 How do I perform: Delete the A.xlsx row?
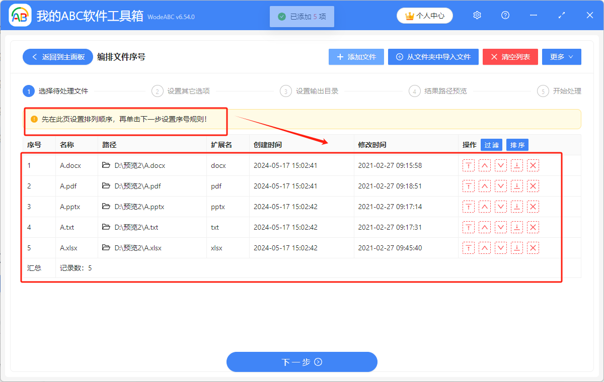533,248
